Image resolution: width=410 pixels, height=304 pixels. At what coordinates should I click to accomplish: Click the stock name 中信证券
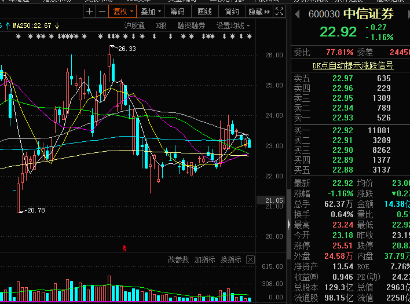(368, 13)
